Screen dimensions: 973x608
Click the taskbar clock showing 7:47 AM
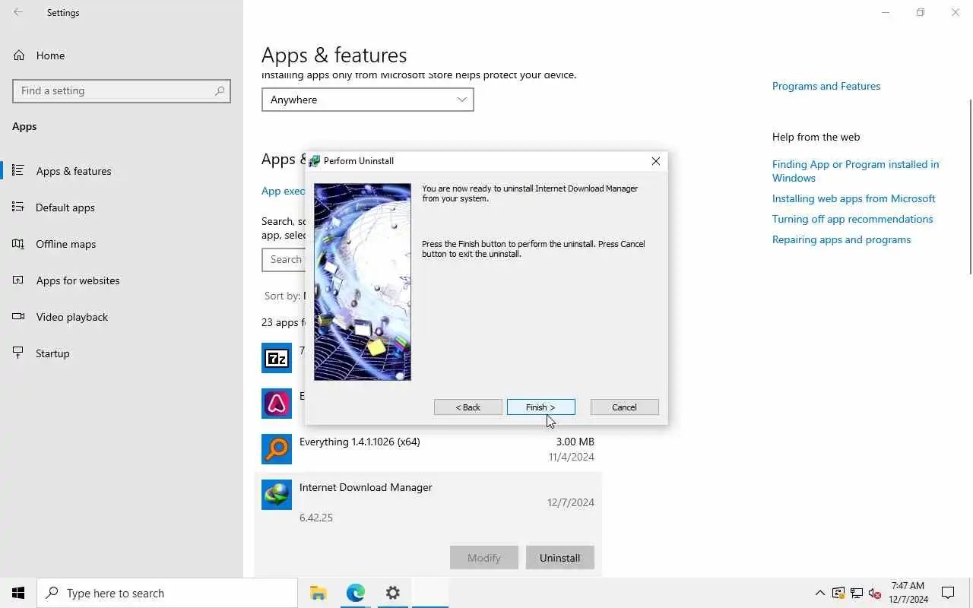908,593
